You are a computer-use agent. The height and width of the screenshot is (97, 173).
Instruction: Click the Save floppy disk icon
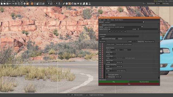pos(7,4)
